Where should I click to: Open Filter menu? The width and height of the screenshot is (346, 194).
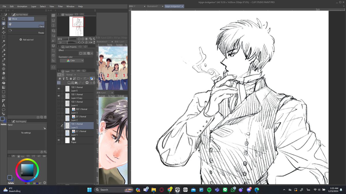coord(60,6)
